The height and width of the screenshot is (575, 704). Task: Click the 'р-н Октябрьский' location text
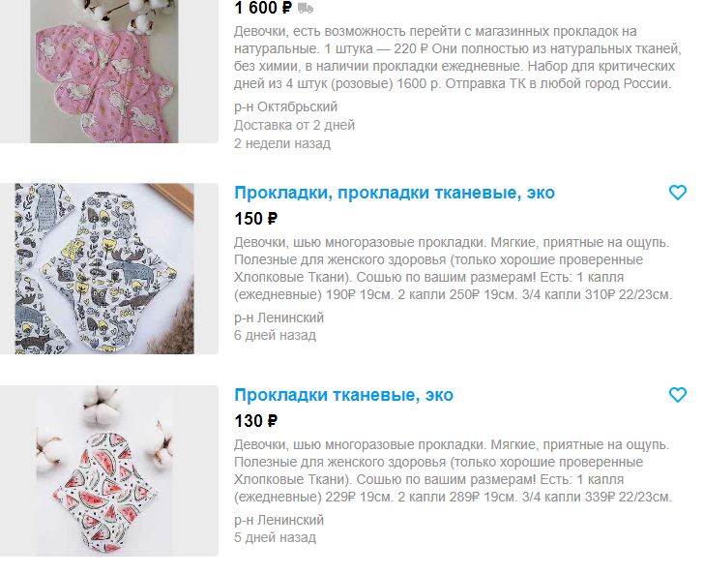pos(285,107)
